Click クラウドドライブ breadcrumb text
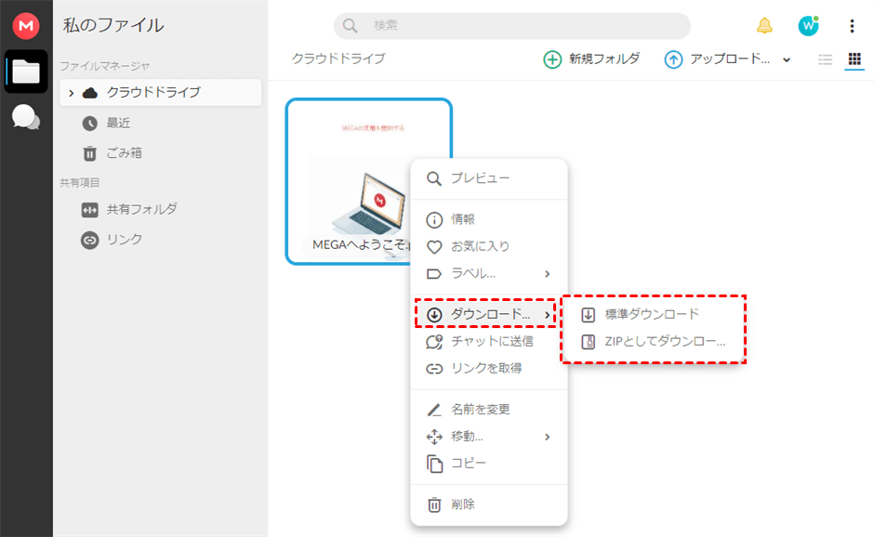 338,59
